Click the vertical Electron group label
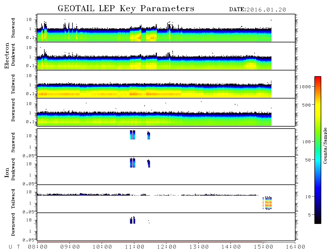This screenshot has width=327, height=252. tap(7, 56)
